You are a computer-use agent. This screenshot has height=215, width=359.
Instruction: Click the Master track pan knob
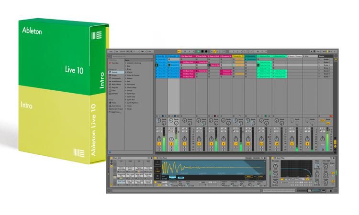tap(322, 139)
